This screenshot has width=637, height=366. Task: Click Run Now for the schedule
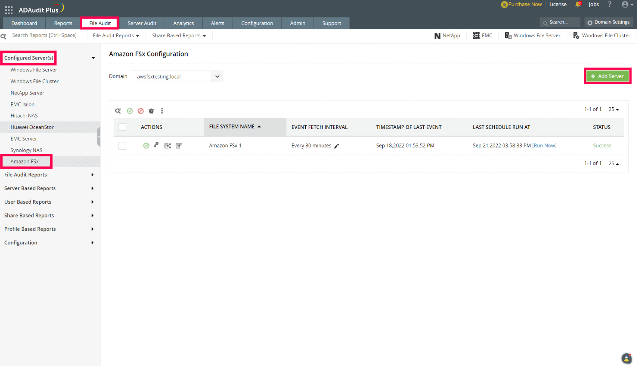[544, 146]
